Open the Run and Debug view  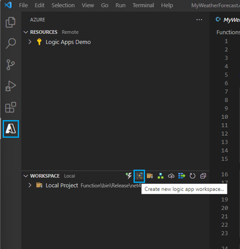[x=10, y=86]
